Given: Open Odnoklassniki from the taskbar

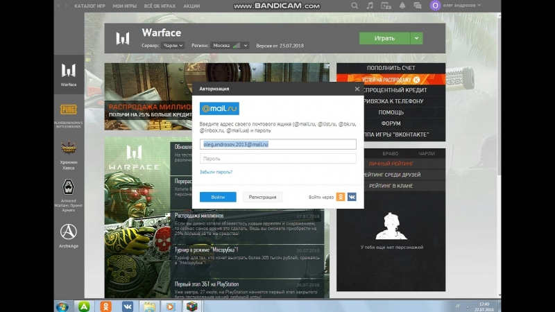Looking at the screenshot, I should coord(105,306).
